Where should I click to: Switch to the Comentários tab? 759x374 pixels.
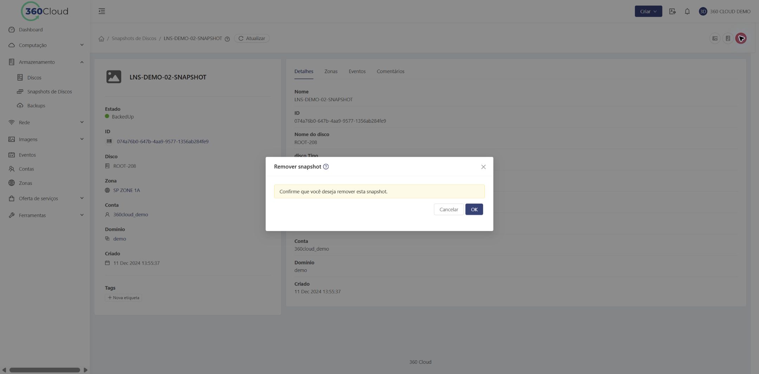pos(390,71)
